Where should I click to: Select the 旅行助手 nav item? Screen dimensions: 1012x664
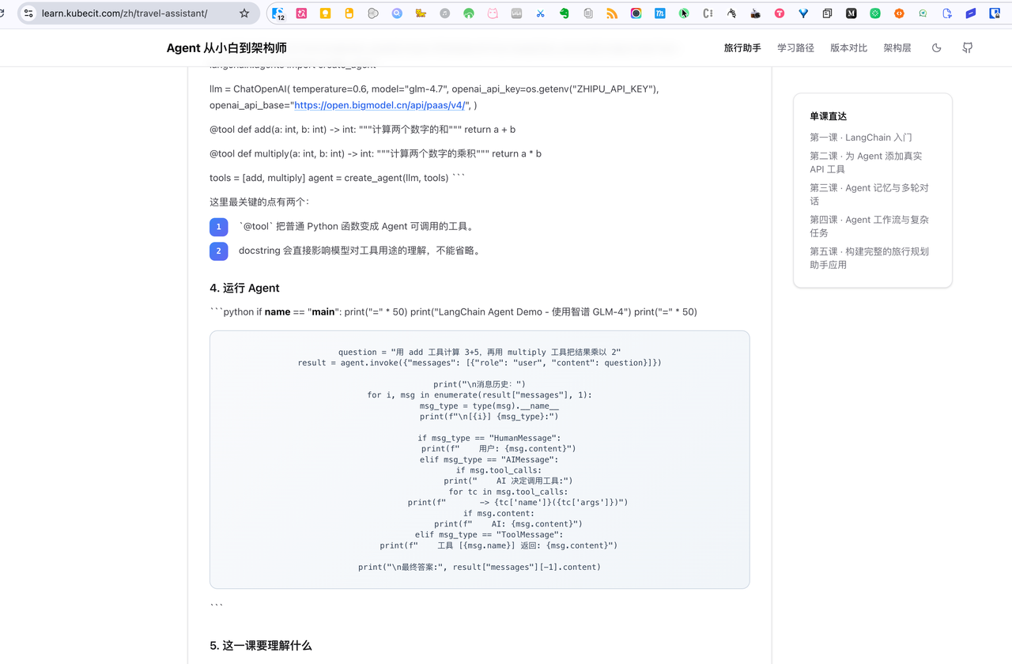tap(742, 48)
